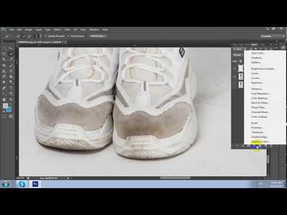Choose Pattern fill from the menu
The height and width of the screenshot is (215, 287).
(256, 63)
